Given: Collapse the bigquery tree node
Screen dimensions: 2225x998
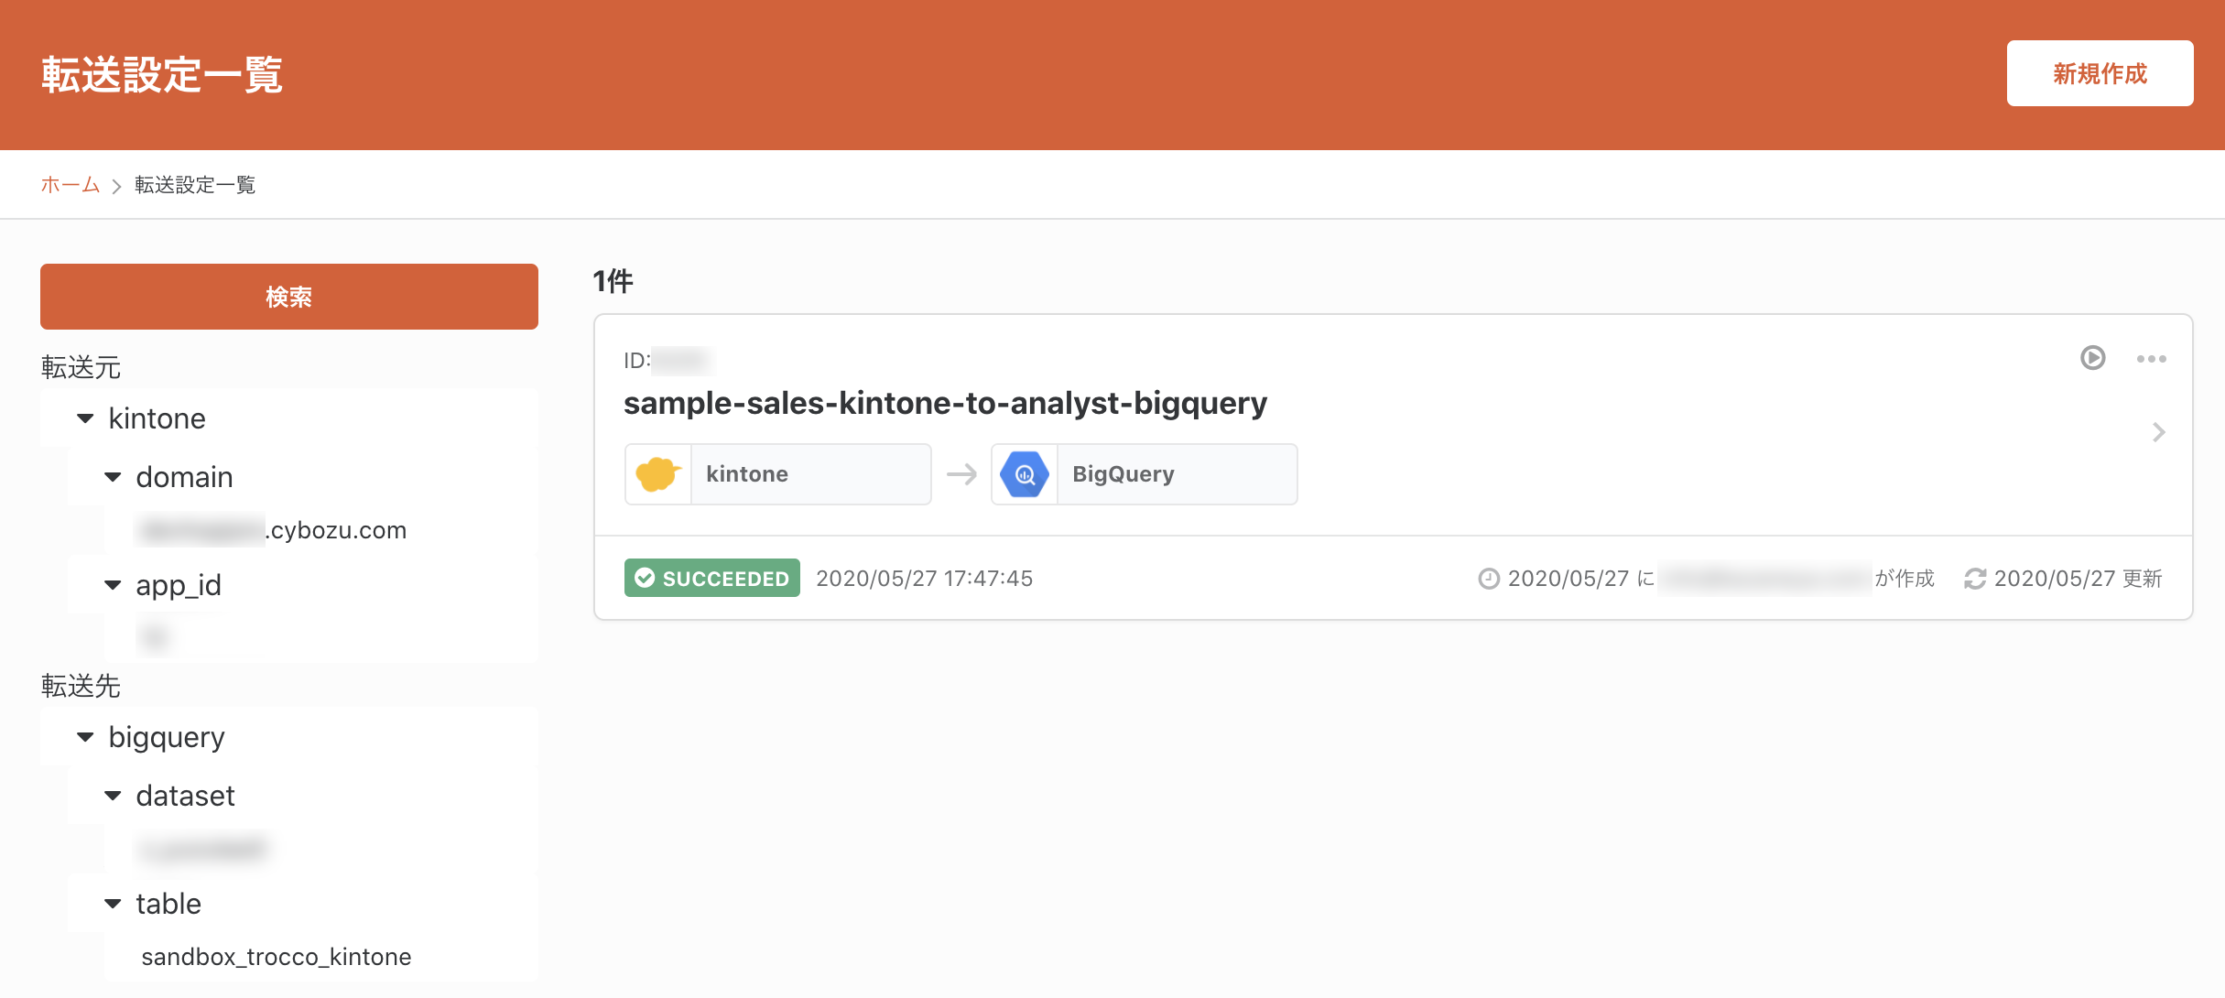Looking at the screenshot, I should coord(86,737).
